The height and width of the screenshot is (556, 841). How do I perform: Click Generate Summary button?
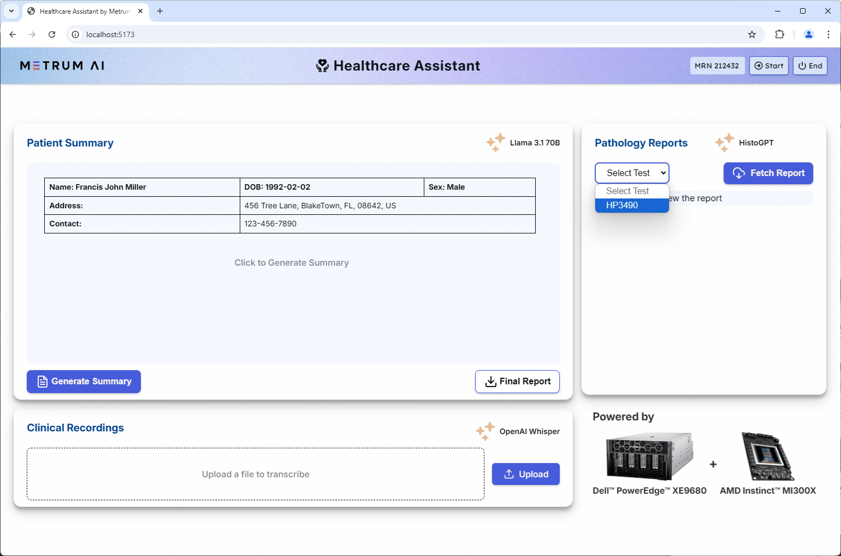point(84,382)
